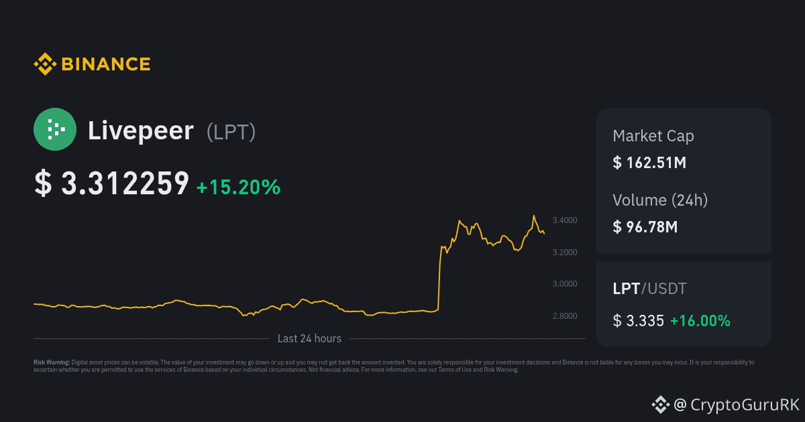Open the LPT/USDT trading pair
Screen dimensions: 805x422
[649, 289]
